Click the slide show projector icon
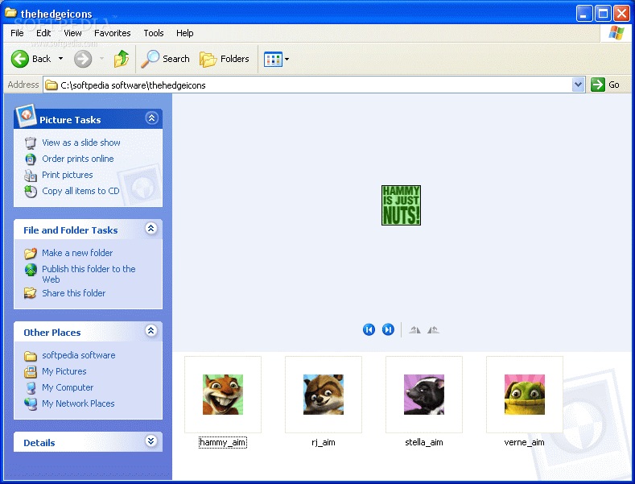Image resolution: width=635 pixels, height=484 pixels. 31,143
